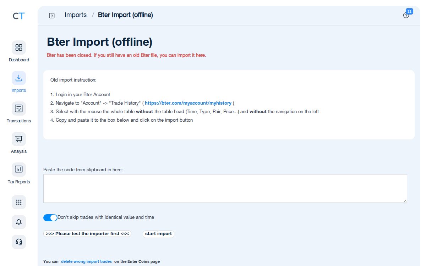Click the Old import instruction text

point(73,80)
